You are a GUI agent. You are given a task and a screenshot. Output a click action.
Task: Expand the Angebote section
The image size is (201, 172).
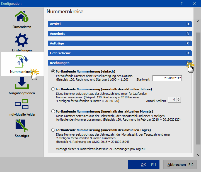[188, 34]
